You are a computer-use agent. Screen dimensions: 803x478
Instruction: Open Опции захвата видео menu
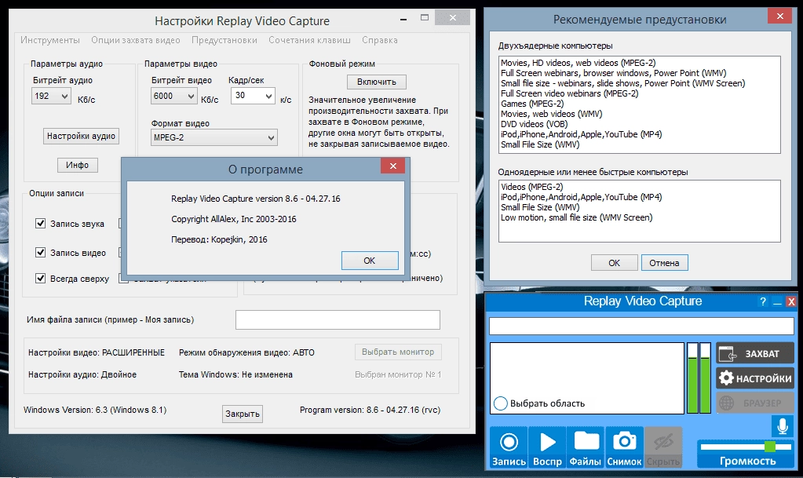point(136,40)
